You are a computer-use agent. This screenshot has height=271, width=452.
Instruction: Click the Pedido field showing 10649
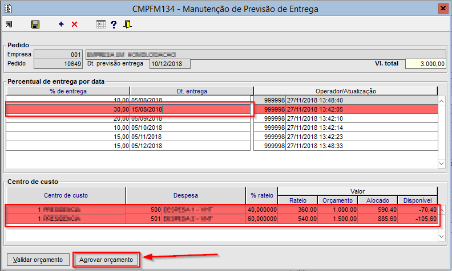[x=58, y=64]
